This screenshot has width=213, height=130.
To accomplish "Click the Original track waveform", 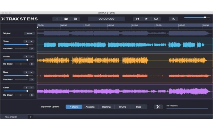I will click(x=125, y=33).
